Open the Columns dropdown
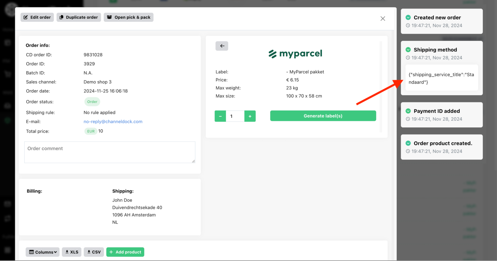Image resolution: width=497 pixels, height=261 pixels. (x=43, y=252)
